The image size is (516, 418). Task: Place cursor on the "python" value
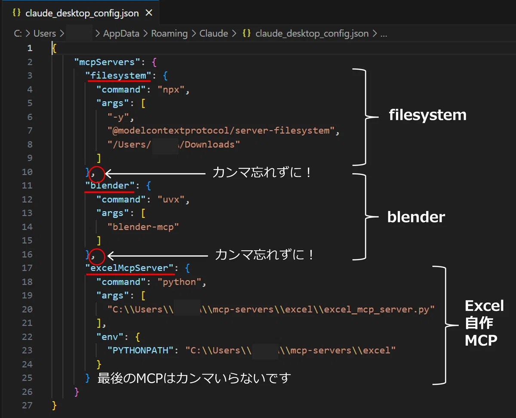tap(180, 282)
